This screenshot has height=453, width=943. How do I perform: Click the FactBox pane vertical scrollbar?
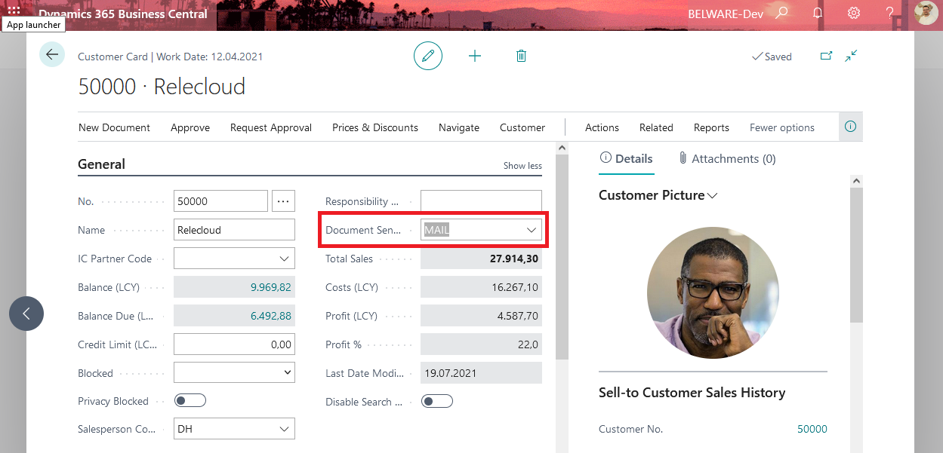856,256
